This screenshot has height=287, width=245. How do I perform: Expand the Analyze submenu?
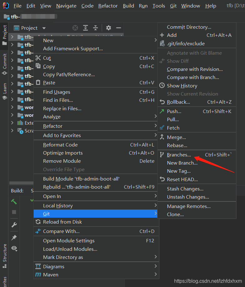pos(96,116)
